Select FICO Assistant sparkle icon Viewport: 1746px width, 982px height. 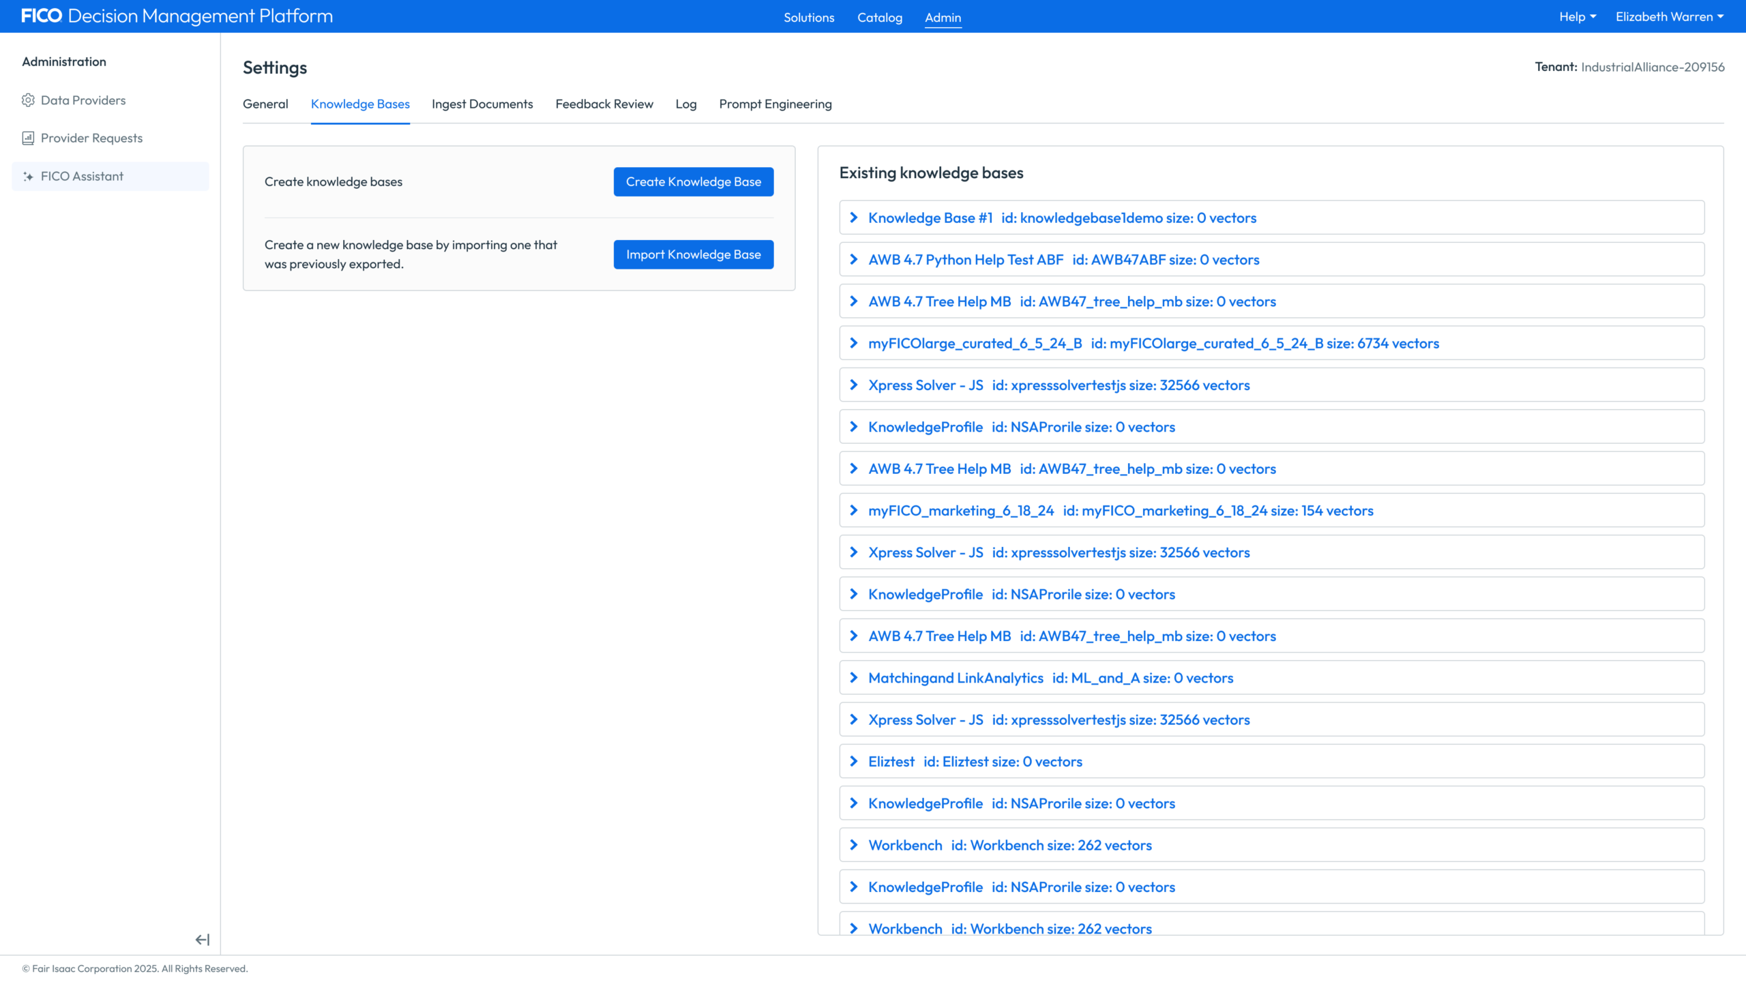coord(28,177)
